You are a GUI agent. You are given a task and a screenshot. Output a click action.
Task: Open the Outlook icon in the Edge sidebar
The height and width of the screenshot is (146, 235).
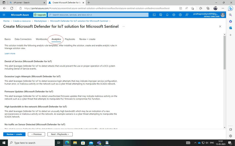pyautogui.click(x=231, y=28)
